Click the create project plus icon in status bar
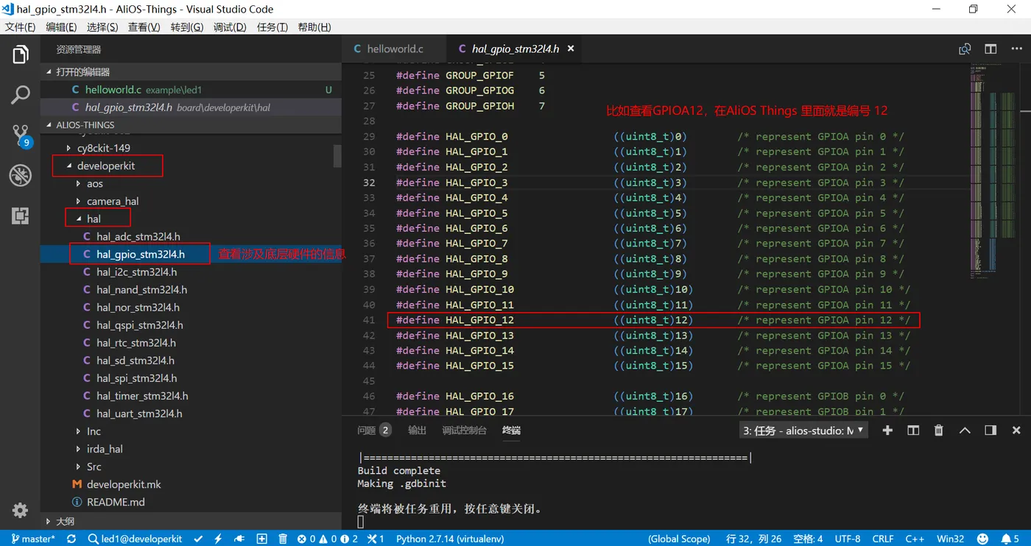The width and height of the screenshot is (1031, 546). (x=261, y=539)
